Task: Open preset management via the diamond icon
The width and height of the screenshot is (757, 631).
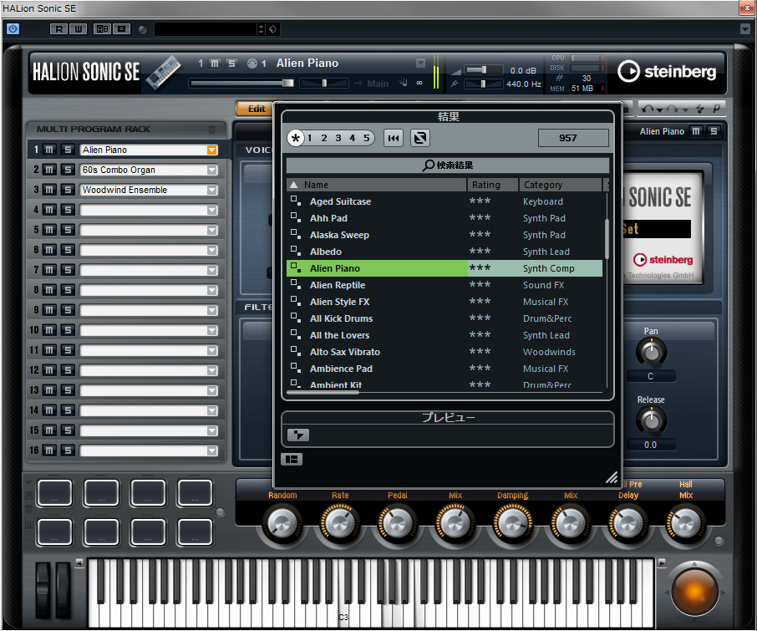Action: (272, 29)
